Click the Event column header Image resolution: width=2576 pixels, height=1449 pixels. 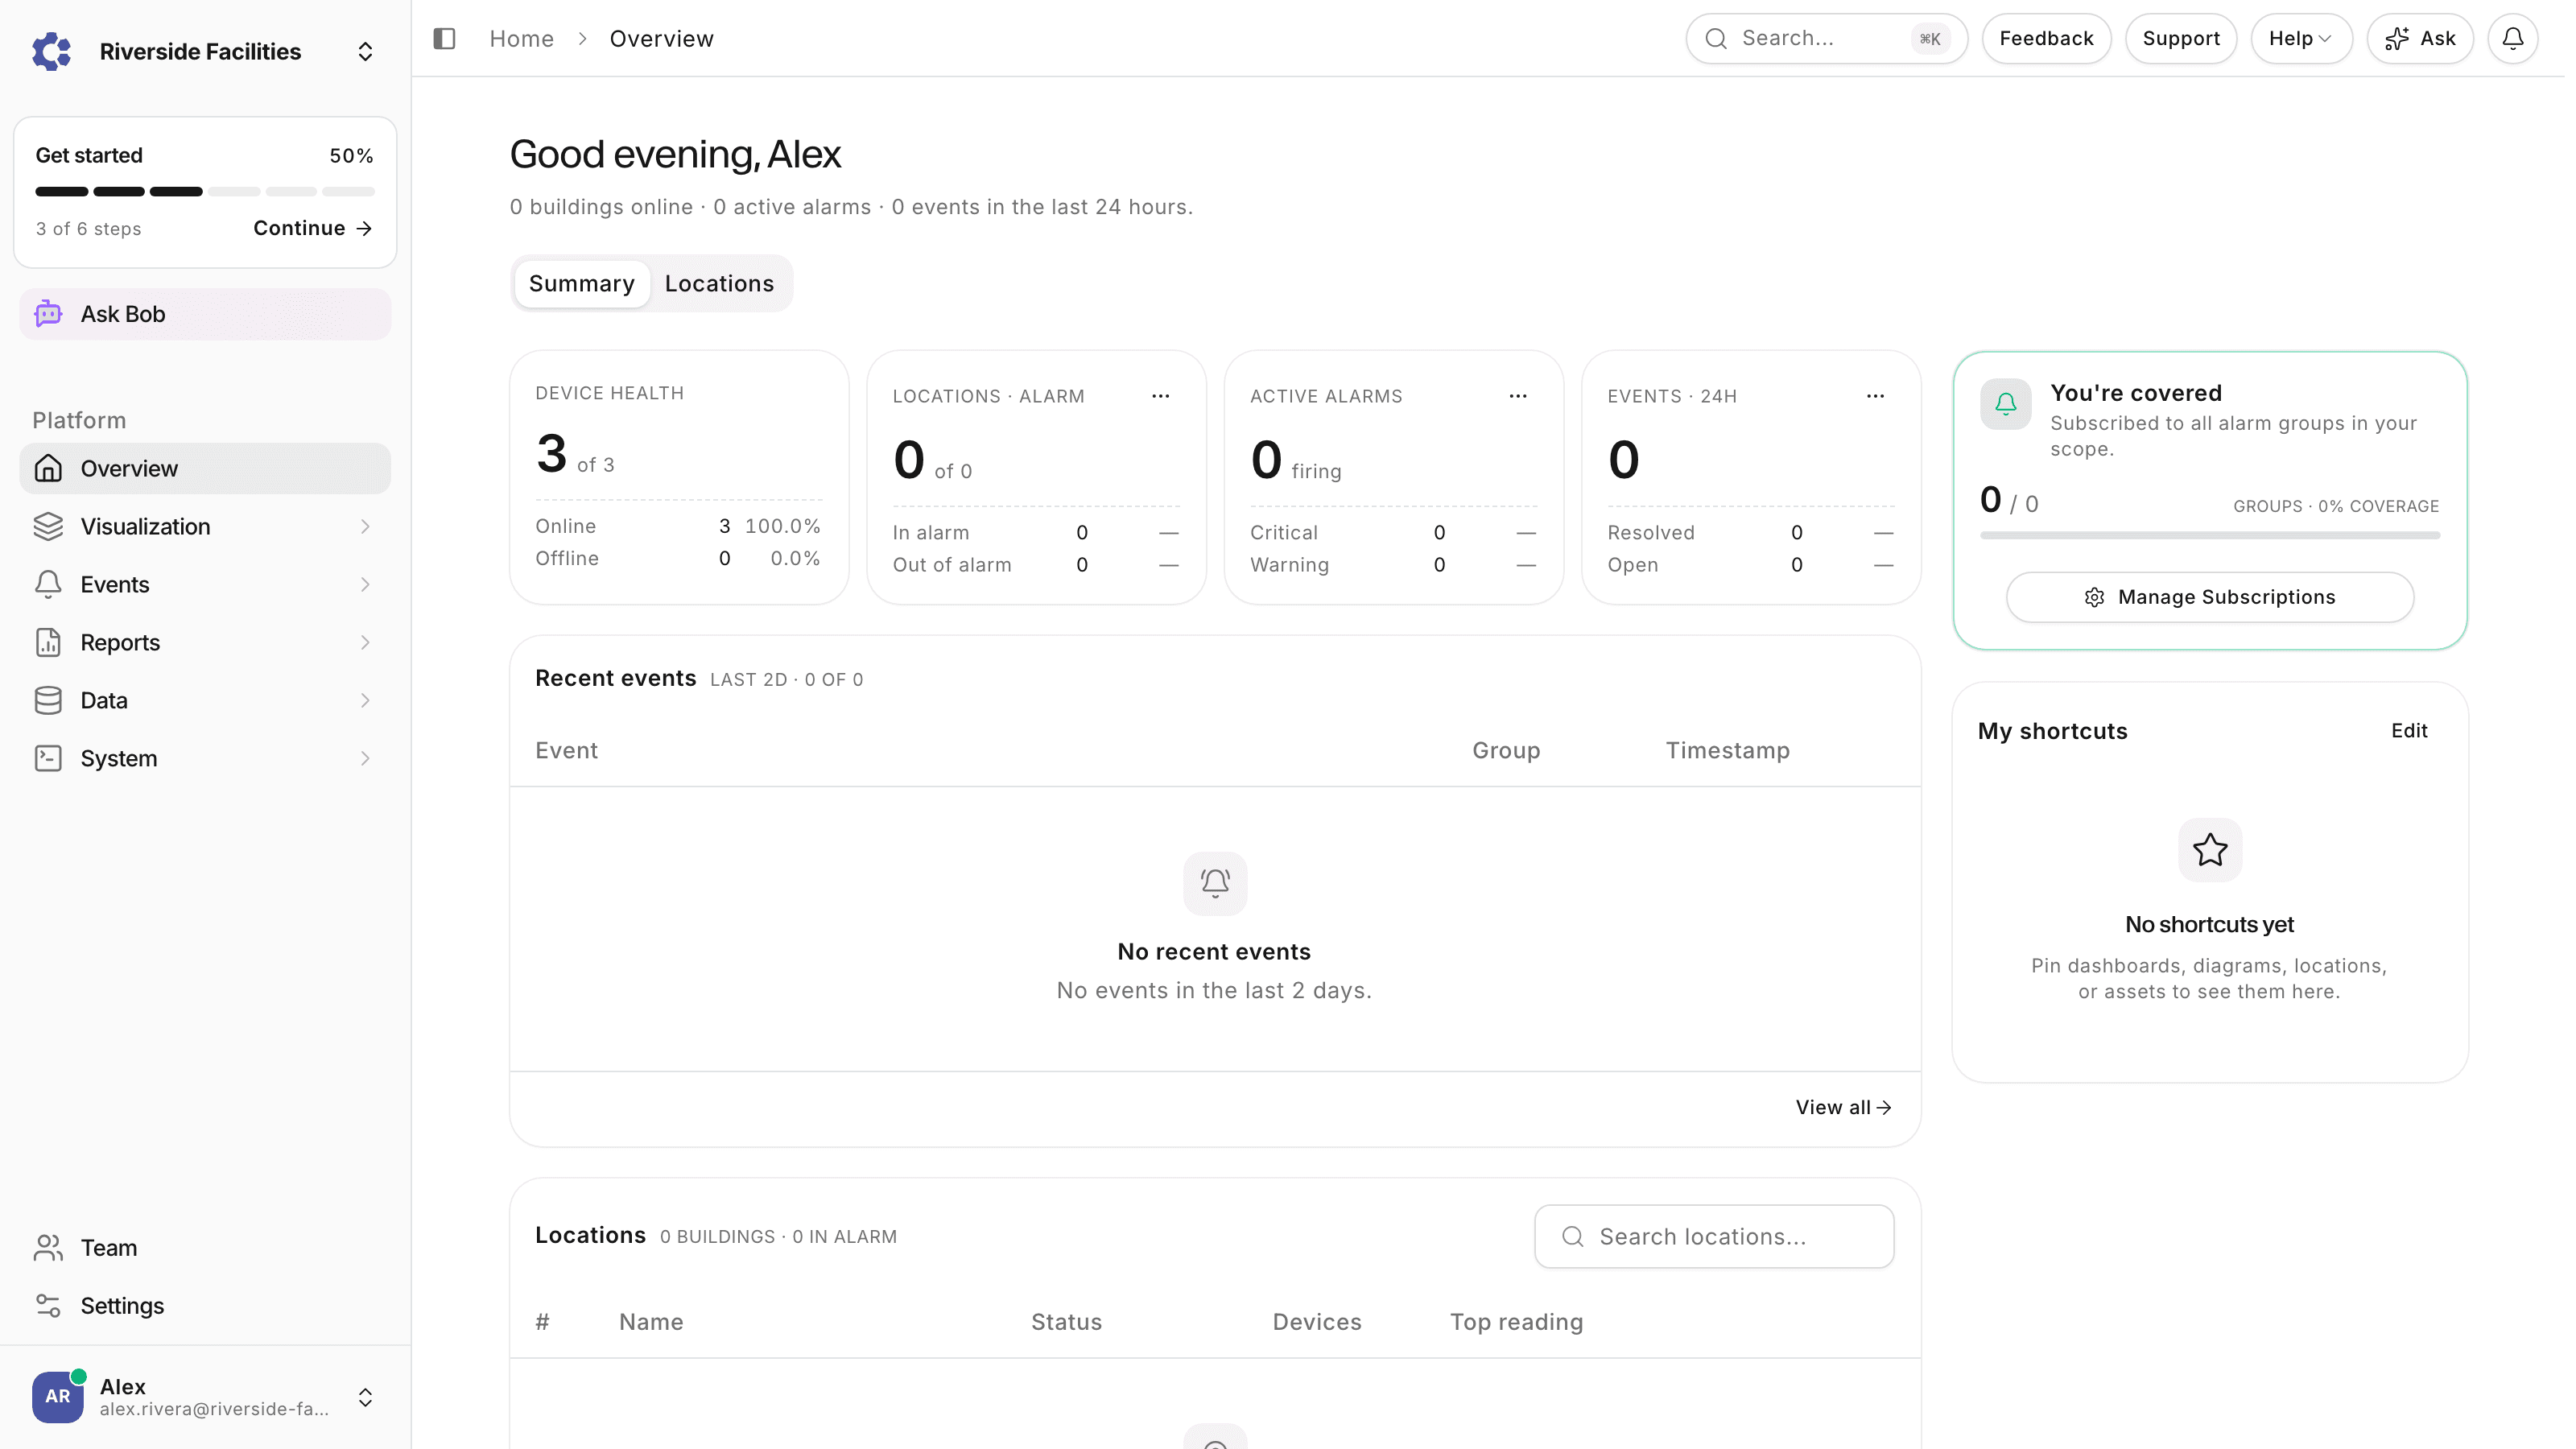(x=566, y=750)
